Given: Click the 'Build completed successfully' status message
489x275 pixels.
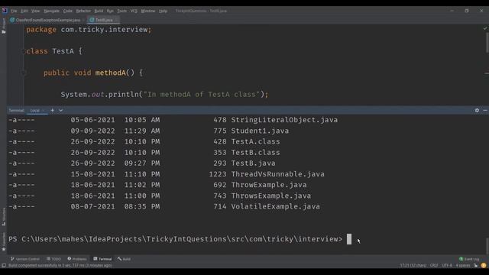Looking at the screenshot, I should (x=60, y=266).
